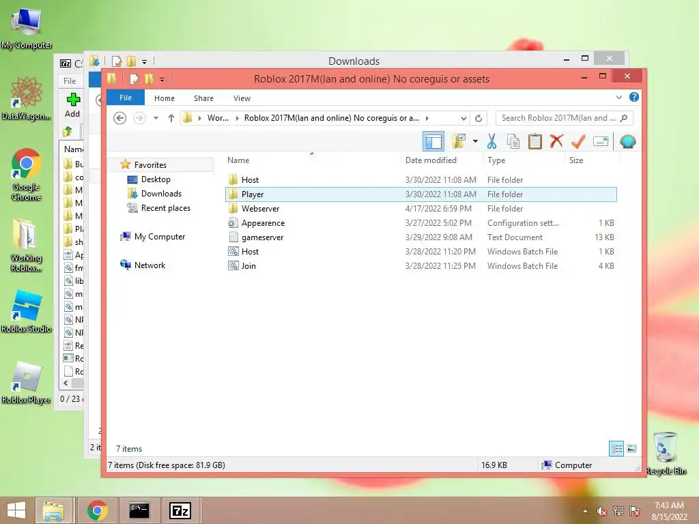699x524 pixels.
Task: Click the Copy pages icon in toolbar
Action: click(513, 141)
